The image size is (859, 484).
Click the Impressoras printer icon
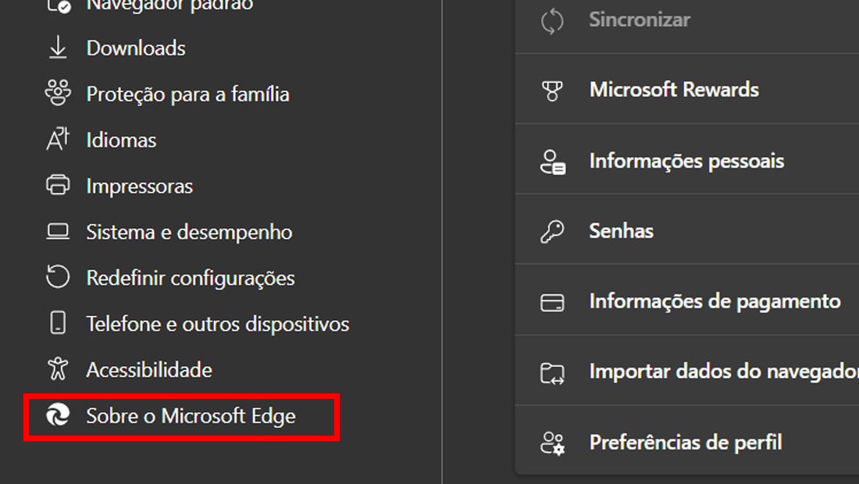57,186
